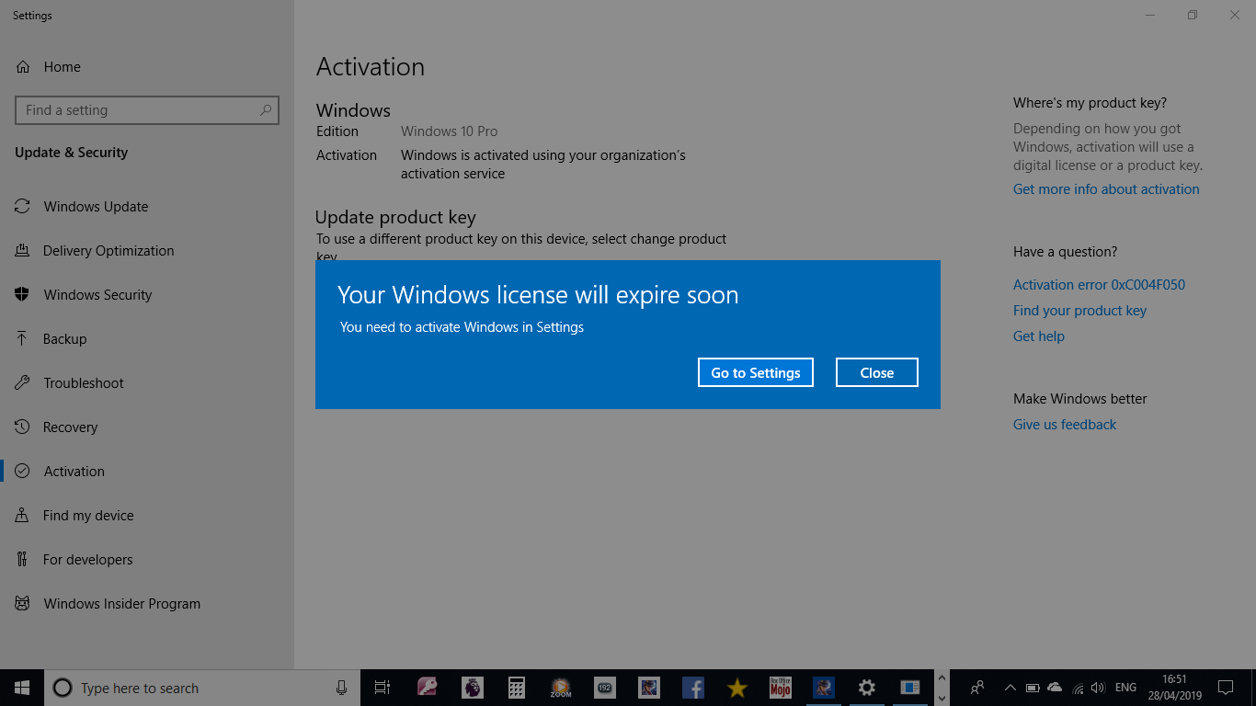This screenshot has width=1256, height=706.
Task: Click the magnifier in Find a setting box
Action: point(266,110)
